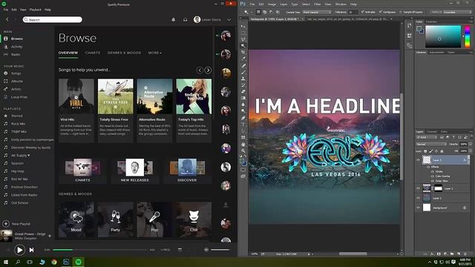Open Spotify Playback menu
The image size is (475, 267).
coord(36,10)
